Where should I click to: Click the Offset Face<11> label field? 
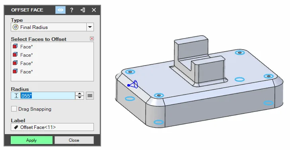(x=53, y=127)
